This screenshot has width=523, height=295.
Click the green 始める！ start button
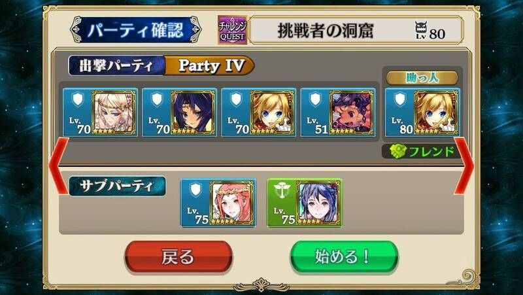[344, 257]
